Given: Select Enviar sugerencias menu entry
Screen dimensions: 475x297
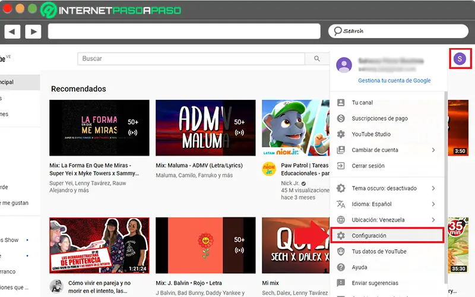Looking at the screenshot, I should tap(387, 283).
